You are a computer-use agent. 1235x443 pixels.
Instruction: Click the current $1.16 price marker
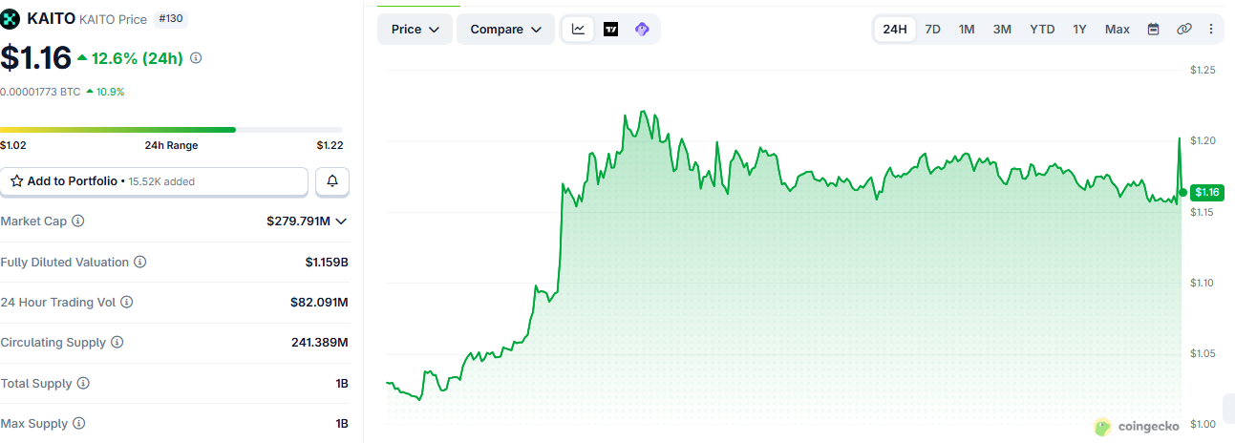tap(1207, 192)
